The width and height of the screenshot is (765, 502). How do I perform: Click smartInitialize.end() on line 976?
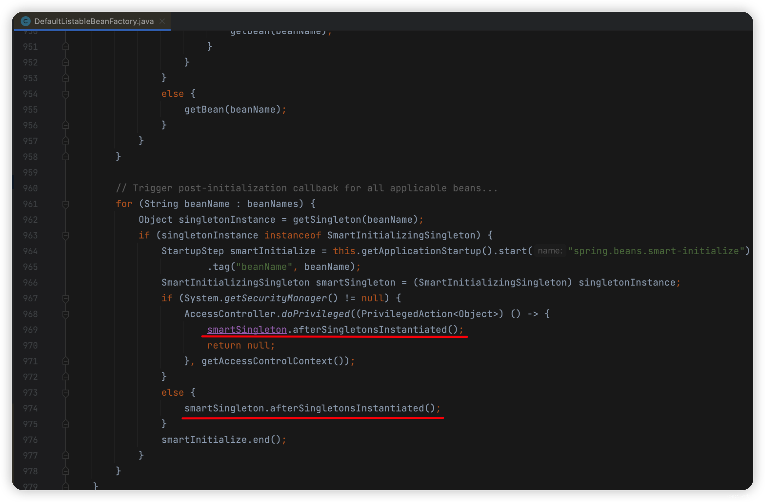(221, 440)
